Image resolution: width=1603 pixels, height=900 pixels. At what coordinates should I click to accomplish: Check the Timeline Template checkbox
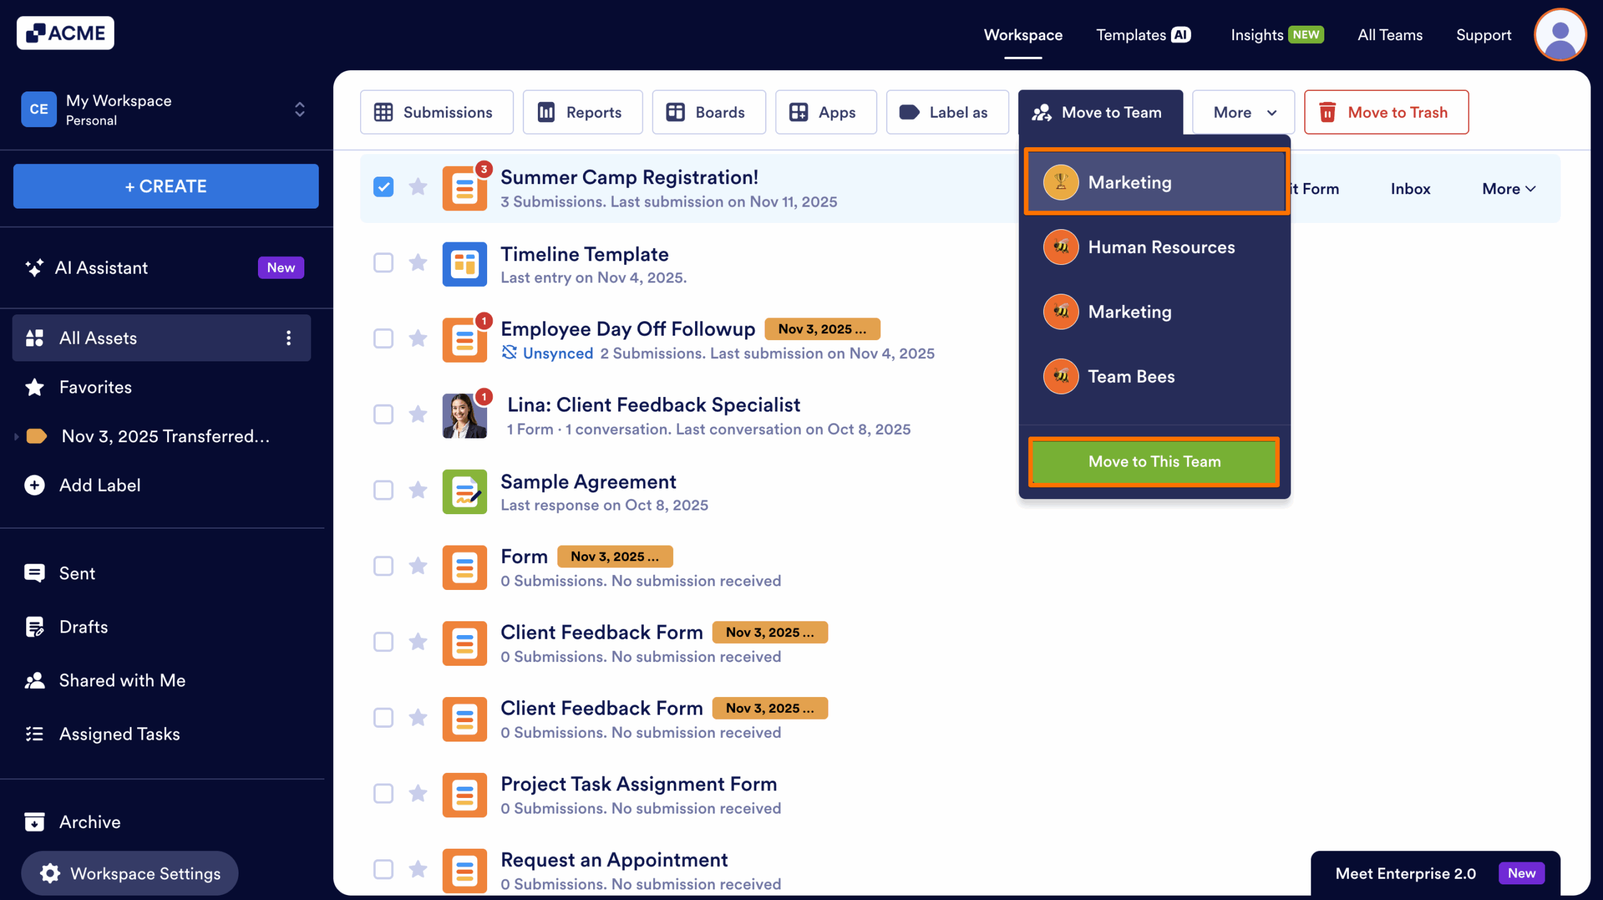pos(383,263)
